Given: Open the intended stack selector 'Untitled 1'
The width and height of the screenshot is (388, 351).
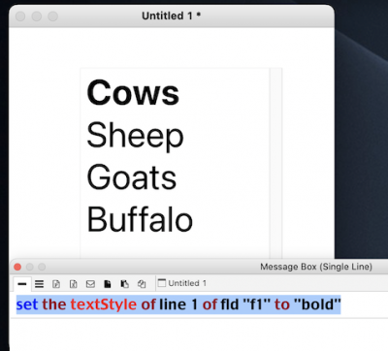Looking at the screenshot, I should (x=182, y=283).
